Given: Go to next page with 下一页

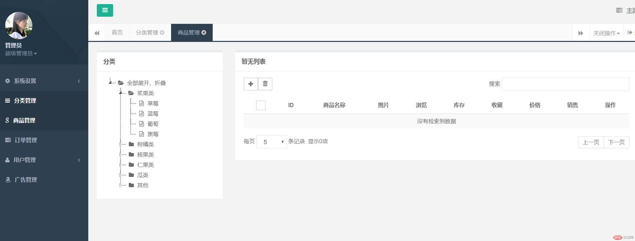Looking at the screenshot, I should 617,142.
